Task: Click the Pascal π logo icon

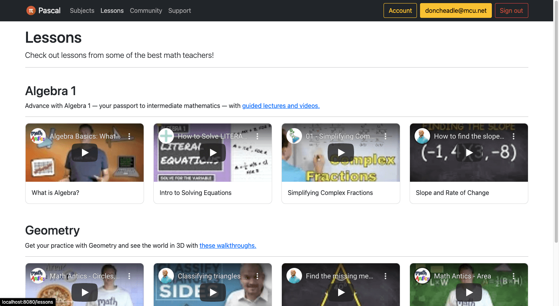Action: (x=30, y=10)
